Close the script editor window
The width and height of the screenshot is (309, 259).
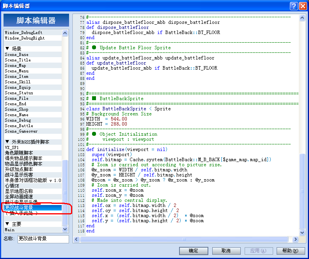pos(303,6)
